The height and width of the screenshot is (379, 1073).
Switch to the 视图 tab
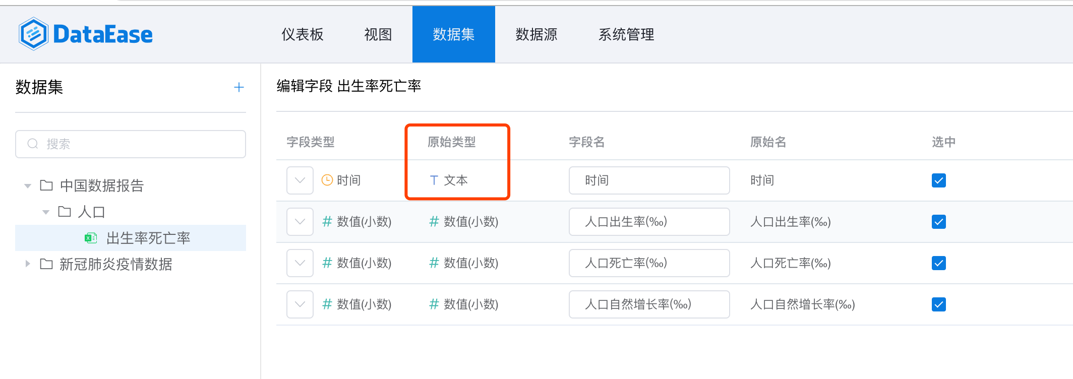[378, 34]
